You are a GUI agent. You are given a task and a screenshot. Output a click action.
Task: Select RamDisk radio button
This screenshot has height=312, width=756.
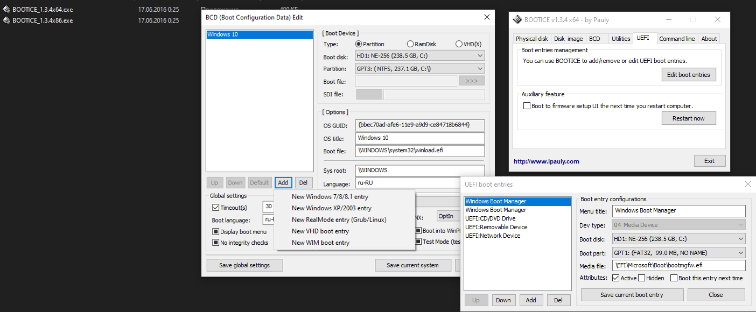[x=410, y=44]
